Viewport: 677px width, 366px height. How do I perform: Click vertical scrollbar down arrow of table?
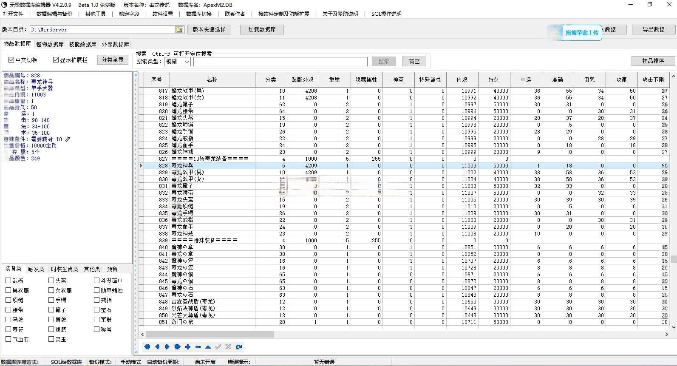673,327
